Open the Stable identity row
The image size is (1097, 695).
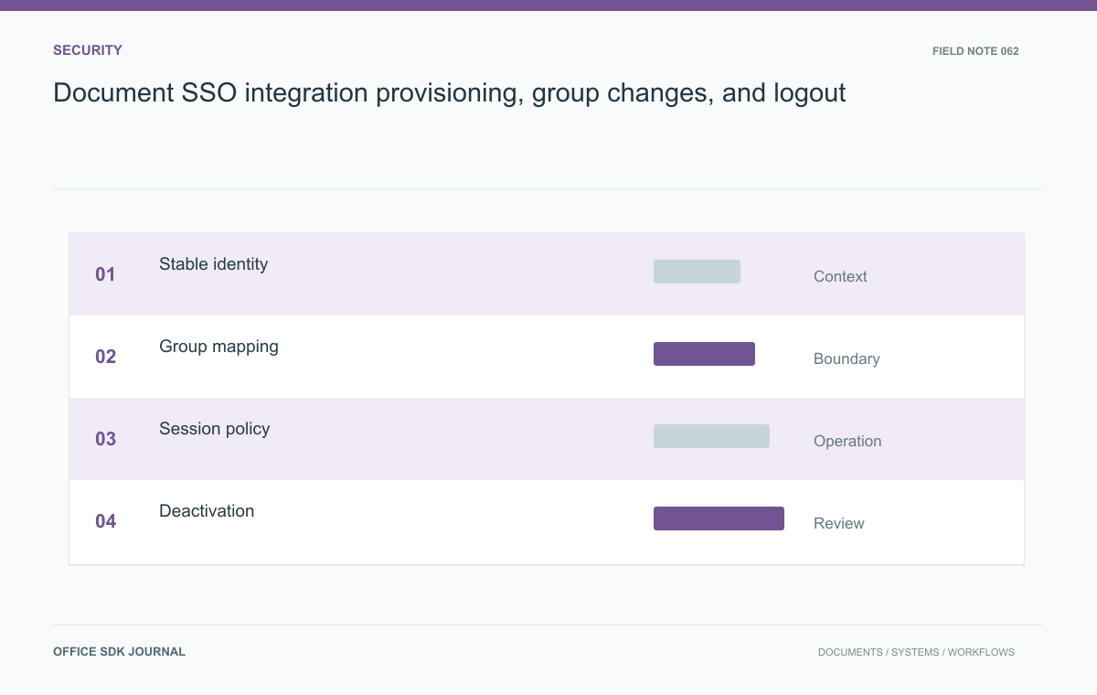coord(547,274)
